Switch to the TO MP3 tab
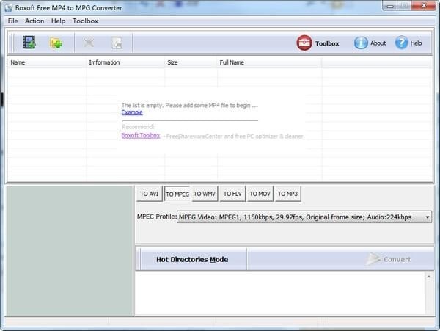 pos(287,194)
